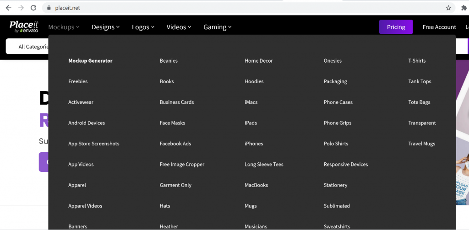
Task: Select the Musicians category
Action: coord(256,226)
